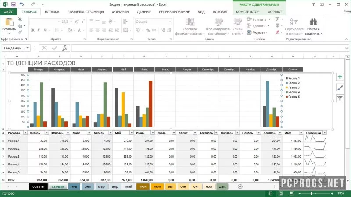Click the Redo arrow icon
The width and height of the screenshot is (351, 197).
pyautogui.click(x=32, y=4)
